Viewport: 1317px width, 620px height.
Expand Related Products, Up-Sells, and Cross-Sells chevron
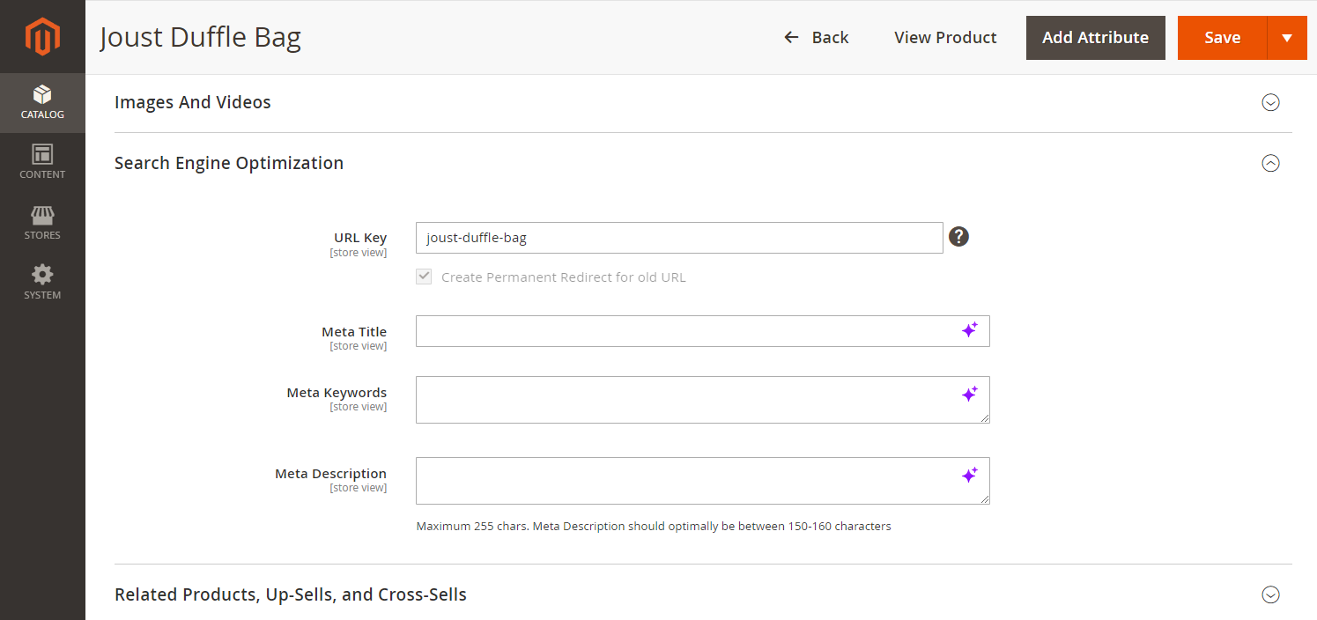[1270, 594]
